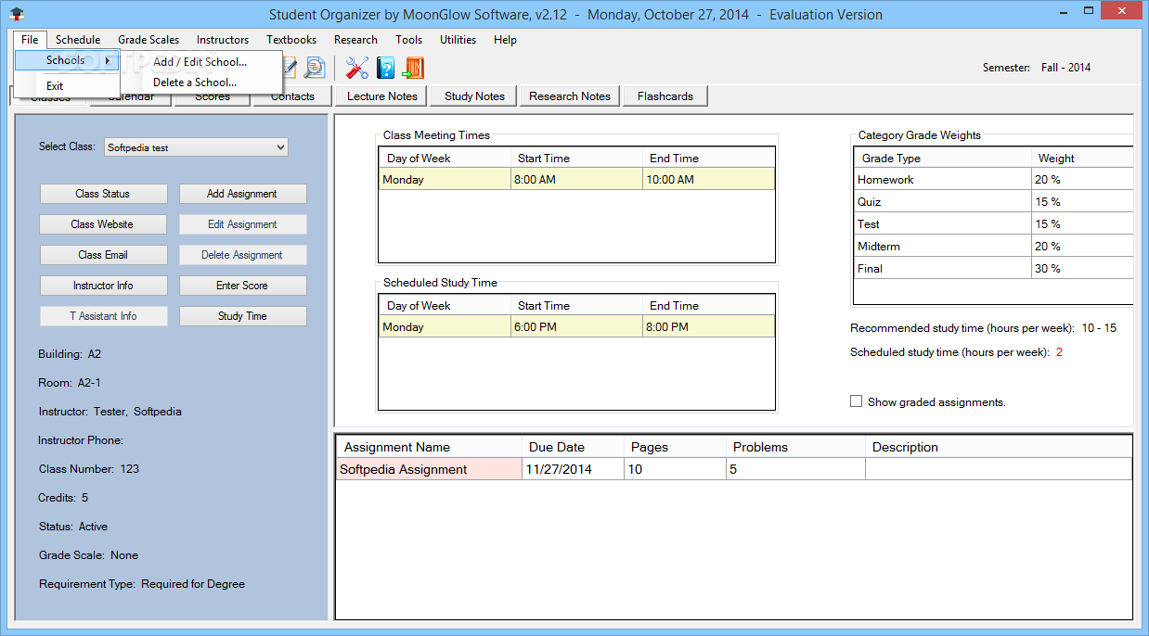Open the Textbooks menu
The width and height of the screenshot is (1149, 636).
[291, 40]
